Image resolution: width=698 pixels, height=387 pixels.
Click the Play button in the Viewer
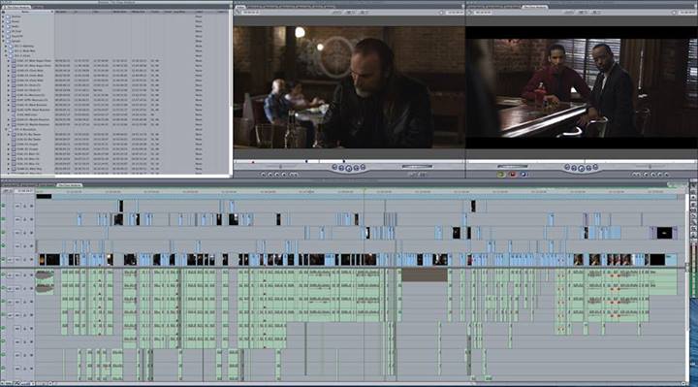coord(349,168)
